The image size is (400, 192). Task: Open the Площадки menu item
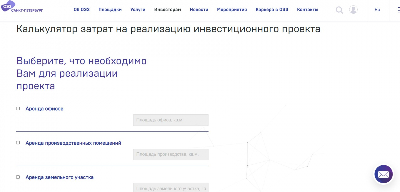pos(110,10)
